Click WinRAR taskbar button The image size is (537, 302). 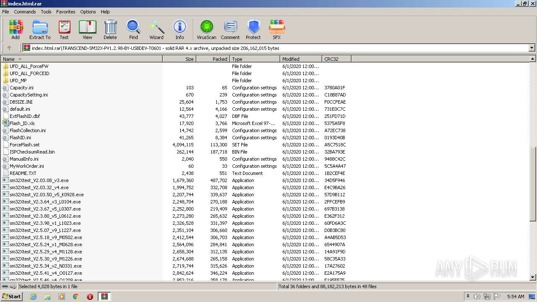click(104, 297)
